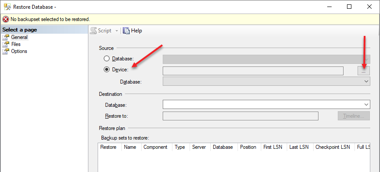380x172 pixels.
Task: Open Help from the toolbar
Action: point(132,31)
